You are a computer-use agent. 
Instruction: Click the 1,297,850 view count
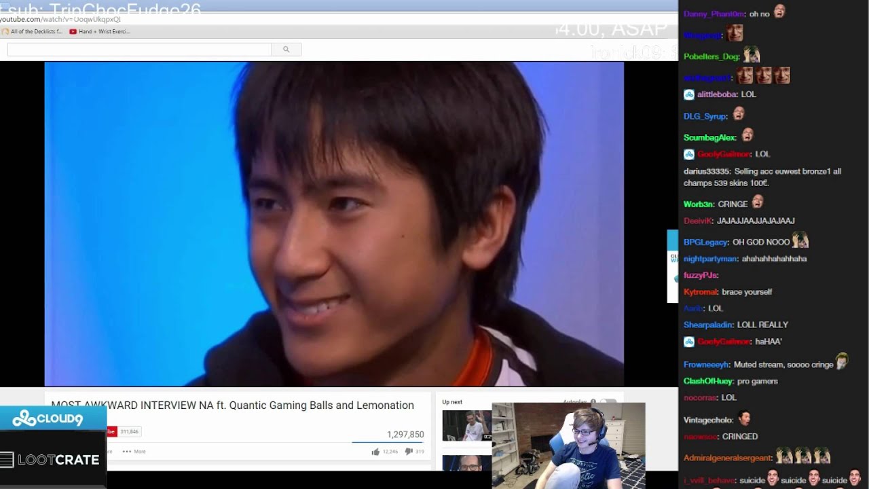(x=405, y=435)
